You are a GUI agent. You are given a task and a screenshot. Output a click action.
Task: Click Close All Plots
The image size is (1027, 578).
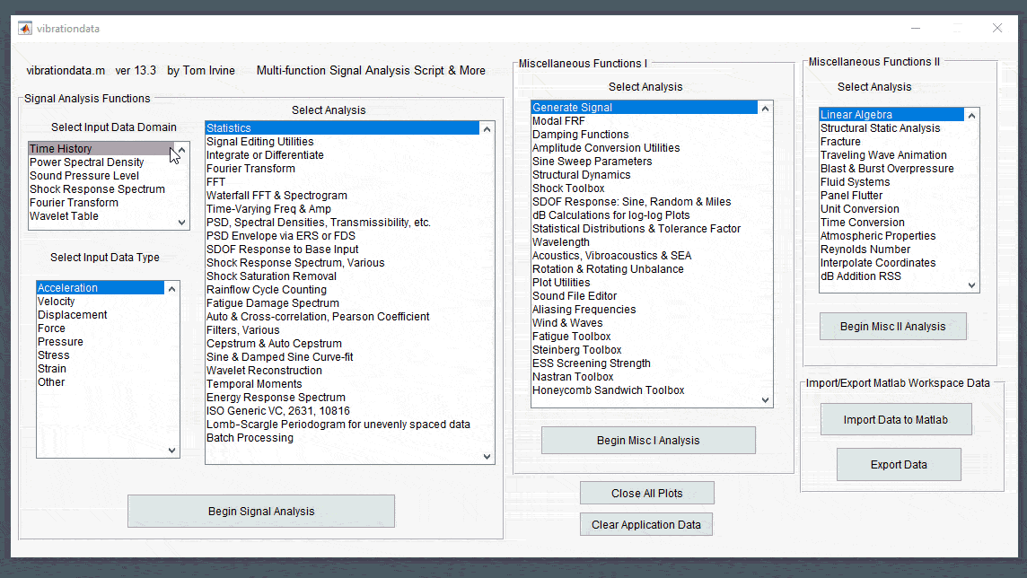[x=646, y=493]
